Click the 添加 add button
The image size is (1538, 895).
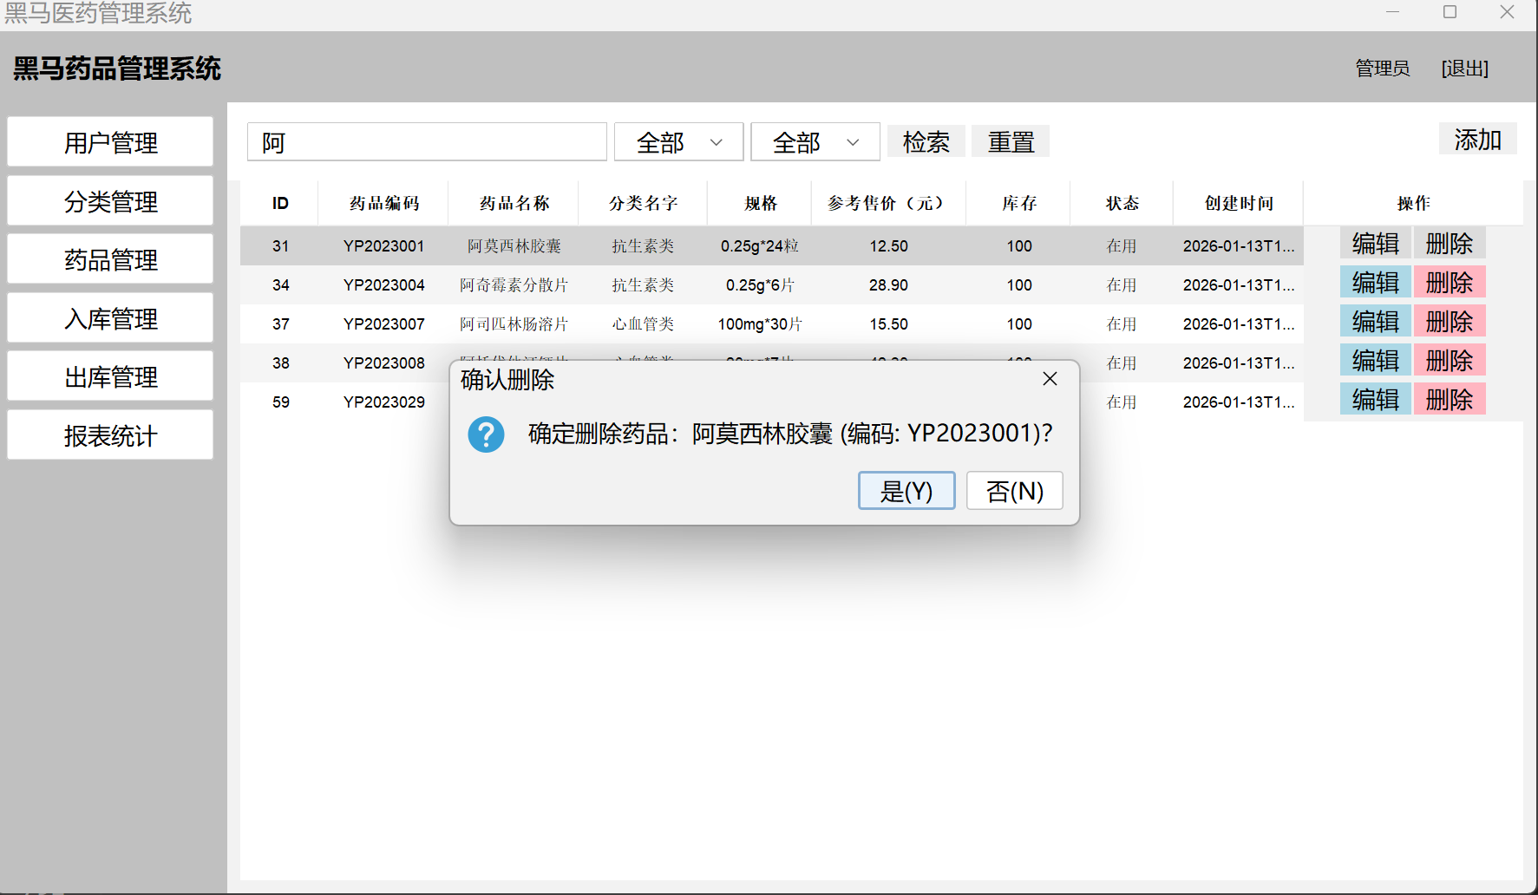click(x=1477, y=140)
